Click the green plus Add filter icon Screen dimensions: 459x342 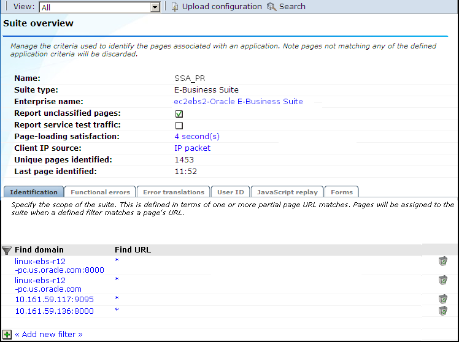7,335
